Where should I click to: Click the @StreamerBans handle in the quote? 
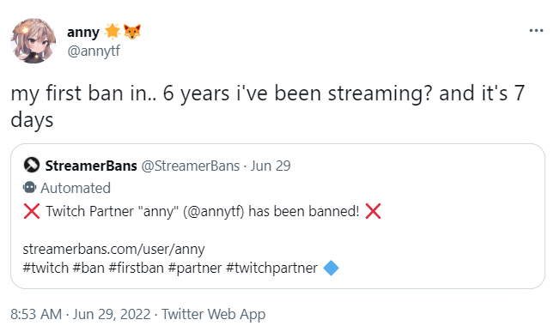coord(191,166)
